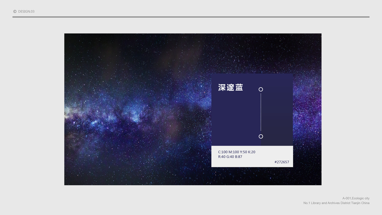382x215 pixels.
Task: Click the hex code #272657
Action: [x=282, y=162]
